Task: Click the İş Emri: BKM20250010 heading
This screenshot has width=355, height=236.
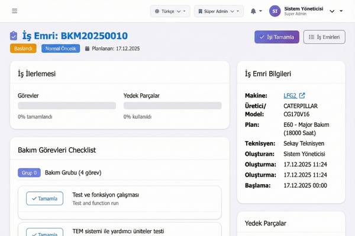Action: [x=75, y=36]
